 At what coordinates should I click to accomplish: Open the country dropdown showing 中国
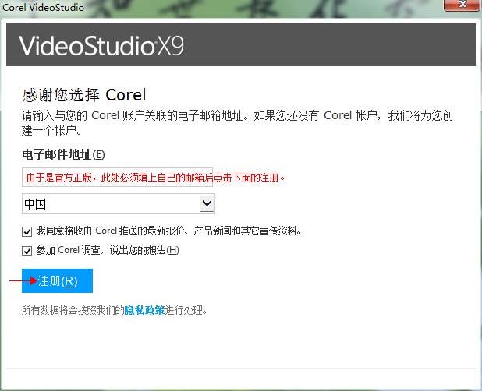tap(119, 203)
